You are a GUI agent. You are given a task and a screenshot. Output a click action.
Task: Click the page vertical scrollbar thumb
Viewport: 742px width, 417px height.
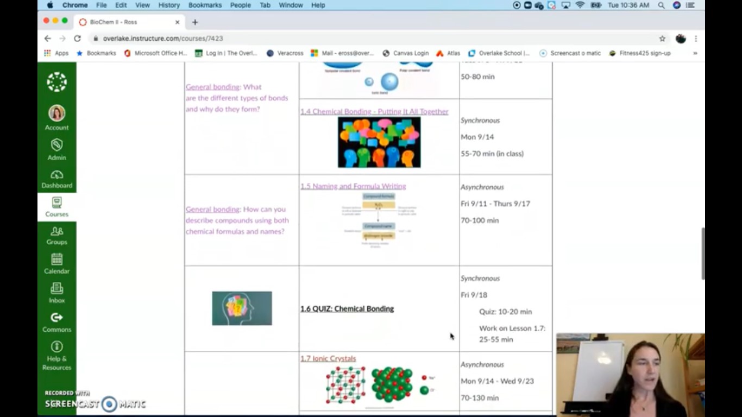(703, 253)
